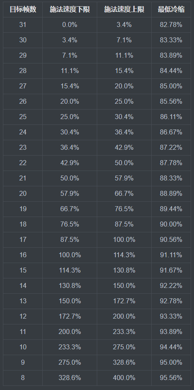Image resolution: width=194 pixels, height=390 pixels.
Task: Click the target frame 13 cell
Action: tap(23, 301)
